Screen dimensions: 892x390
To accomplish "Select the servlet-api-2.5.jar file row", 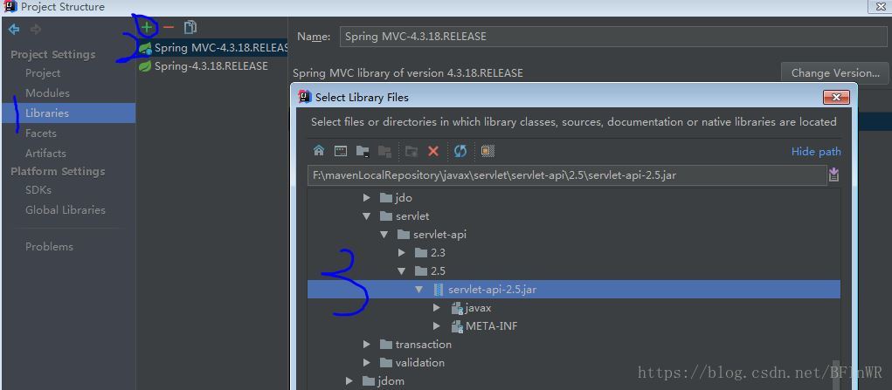I will 574,290.
